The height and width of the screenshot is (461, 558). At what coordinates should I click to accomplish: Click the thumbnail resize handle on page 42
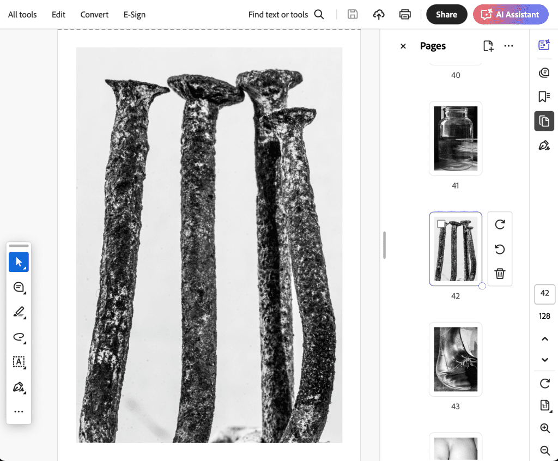point(482,286)
